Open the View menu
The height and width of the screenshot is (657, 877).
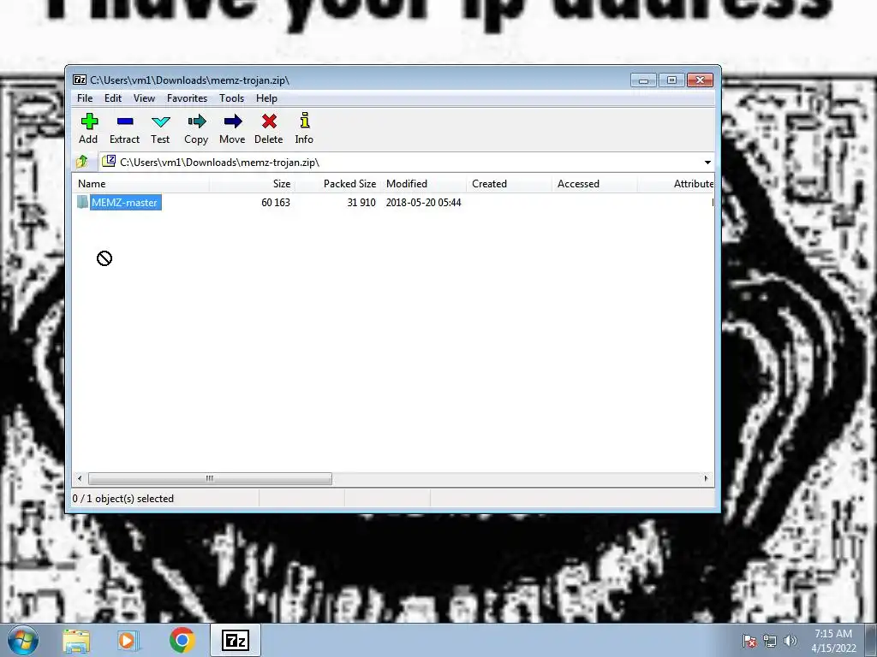click(x=144, y=98)
